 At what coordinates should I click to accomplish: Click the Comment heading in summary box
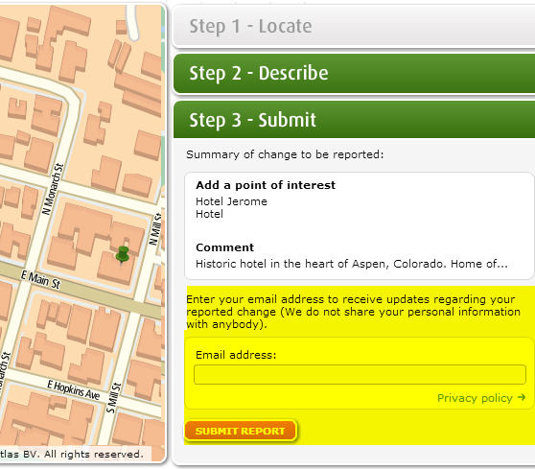(x=225, y=247)
